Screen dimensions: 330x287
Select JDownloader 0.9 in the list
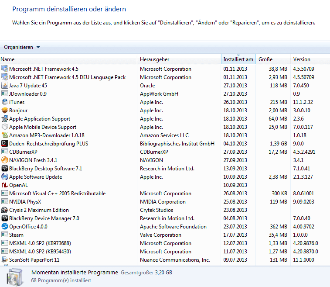(x=28, y=93)
